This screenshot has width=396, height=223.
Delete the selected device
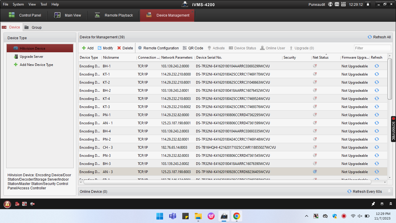[x=125, y=48]
